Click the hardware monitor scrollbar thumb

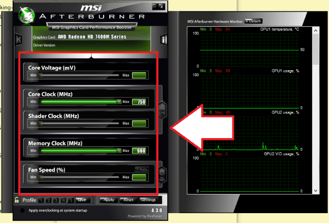316,49
